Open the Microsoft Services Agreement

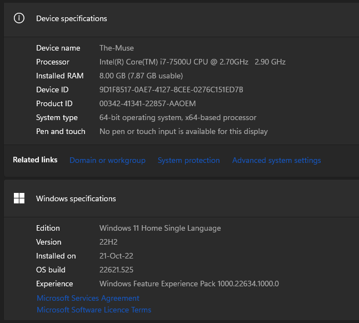pos(88,298)
